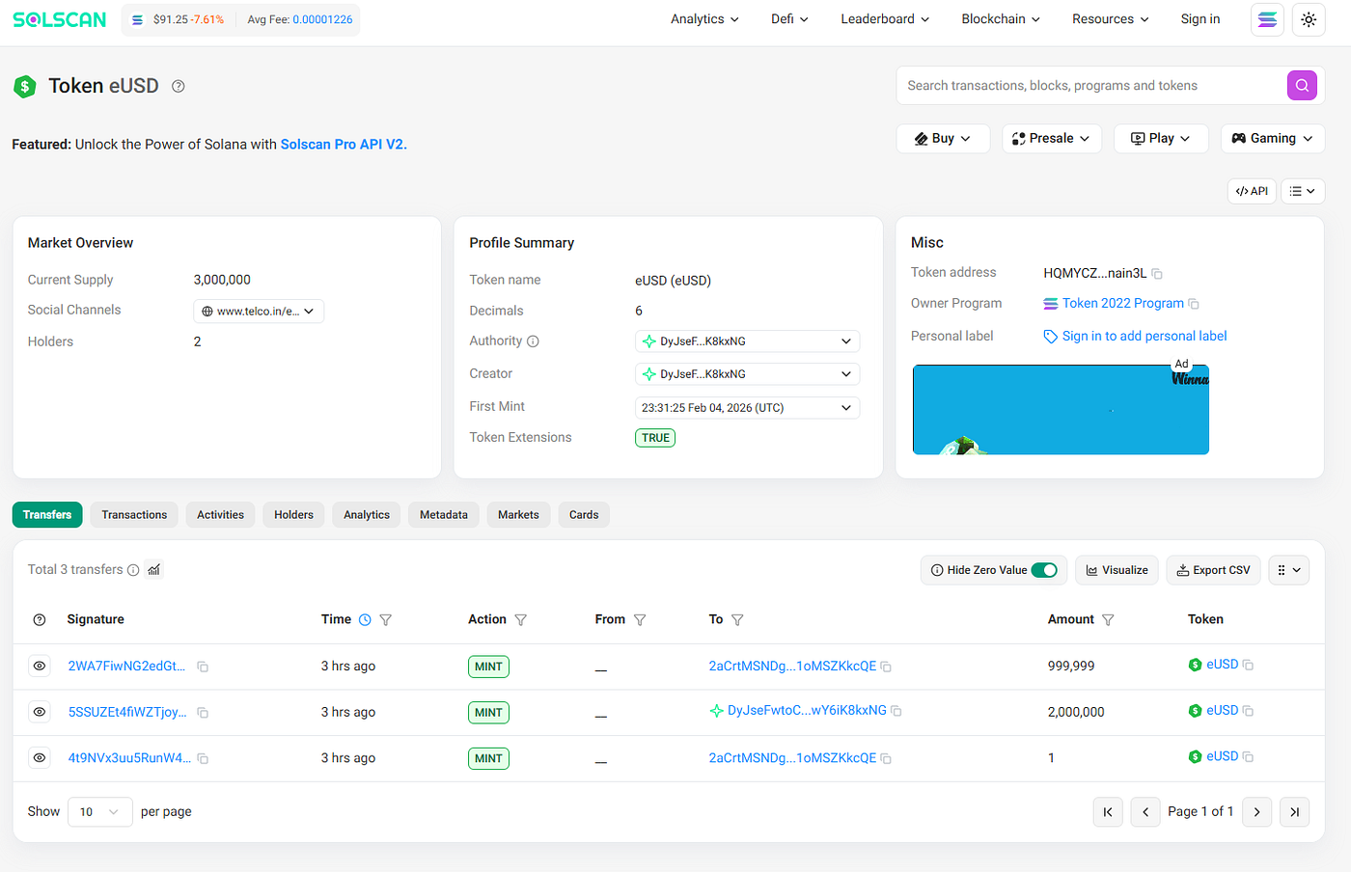Image resolution: width=1351 pixels, height=872 pixels.
Task: Open the transfers chart icon
Action: pyautogui.click(x=154, y=570)
